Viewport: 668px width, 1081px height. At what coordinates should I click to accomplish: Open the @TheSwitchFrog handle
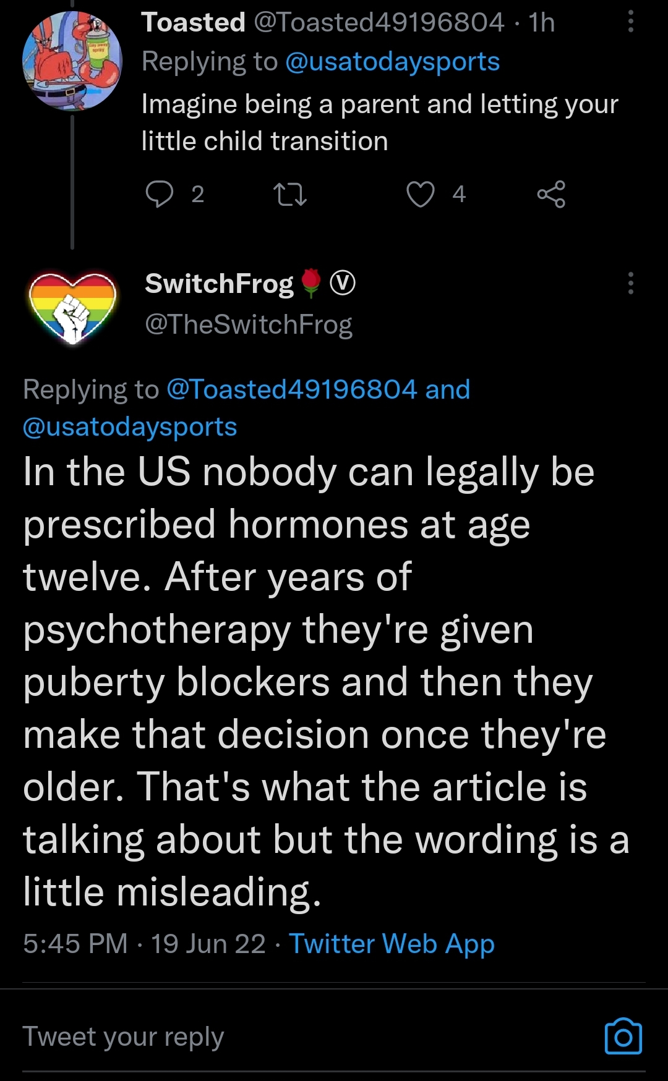click(x=249, y=324)
